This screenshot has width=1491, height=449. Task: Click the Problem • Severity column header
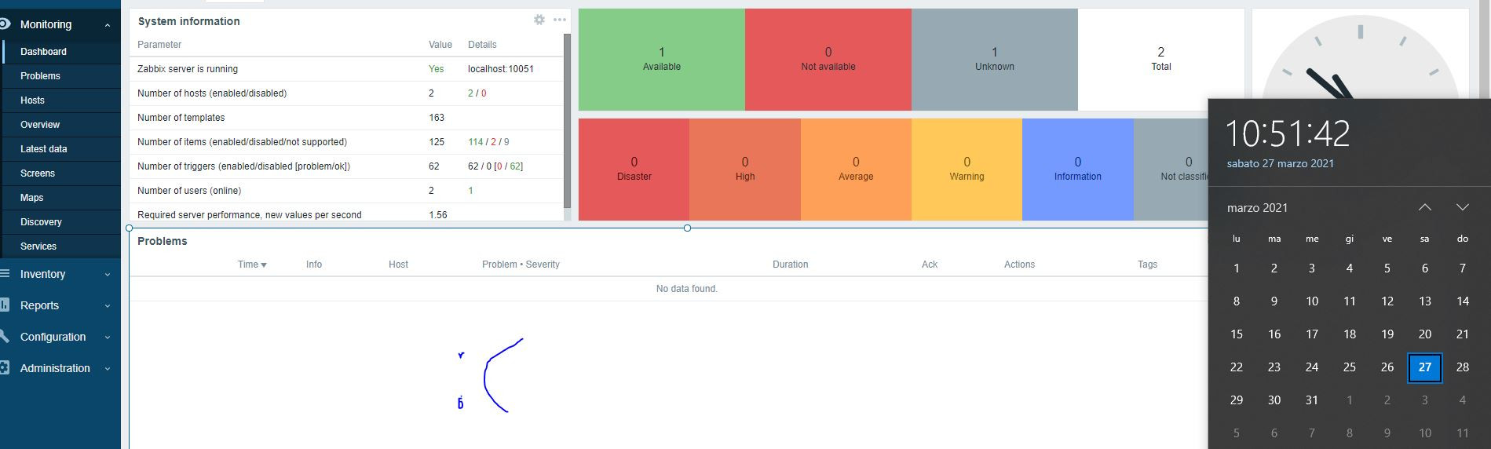521,265
